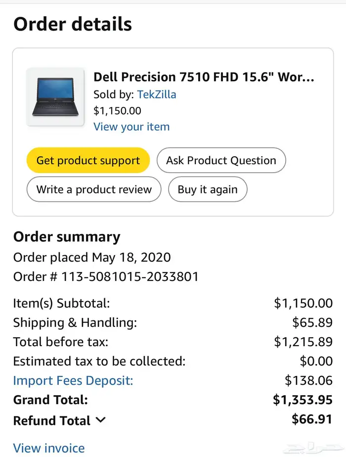Viewport: 346px width, 457px height.
Task: Open Write a product review
Action: 93,189
